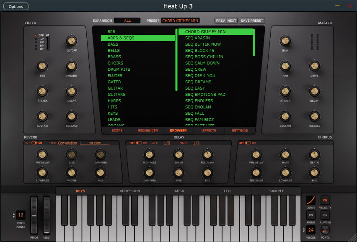Click the Filter Decay knob
The image size is (357, 242).
(x=72, y=91)
